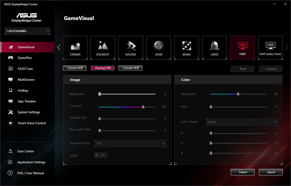Viewport: 291px width, 186px height.
Task: Open the monitor selection dropdown XG27AQWMG
Action: [28, 31]
